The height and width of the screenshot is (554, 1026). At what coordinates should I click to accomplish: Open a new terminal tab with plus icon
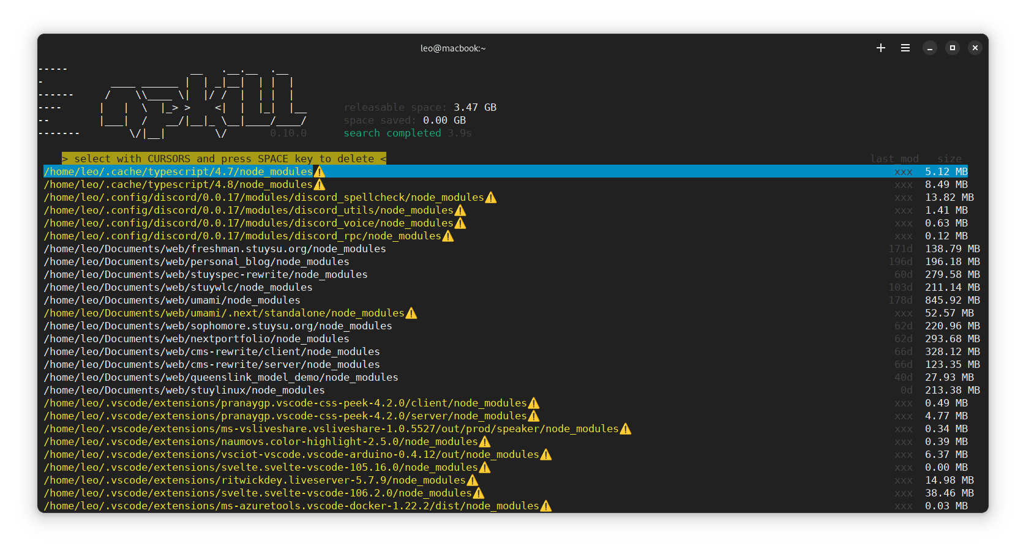(x=881, y=48)
